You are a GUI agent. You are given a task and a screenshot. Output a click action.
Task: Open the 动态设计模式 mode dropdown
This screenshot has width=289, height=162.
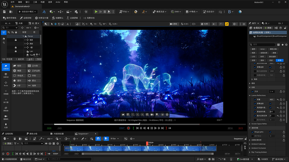(27, 12)
